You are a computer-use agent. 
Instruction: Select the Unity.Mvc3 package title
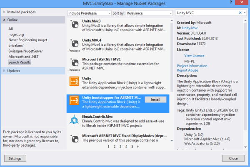pos(91,21)
